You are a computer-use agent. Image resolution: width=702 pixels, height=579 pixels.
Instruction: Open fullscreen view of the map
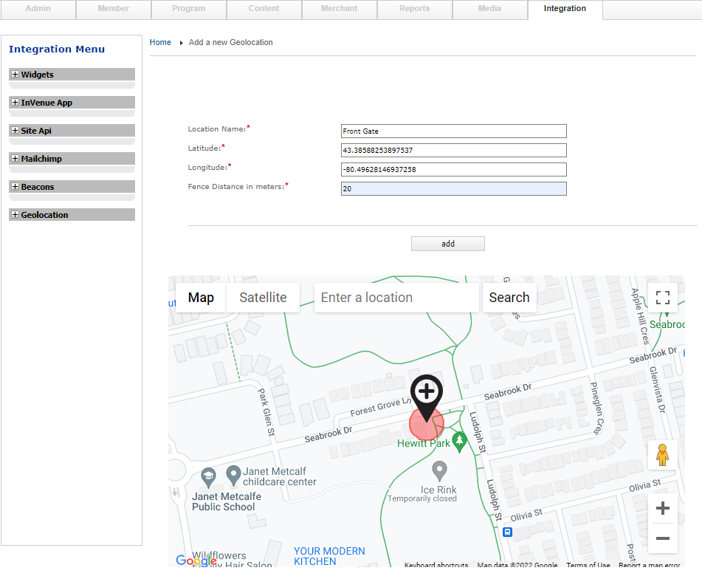662,296
